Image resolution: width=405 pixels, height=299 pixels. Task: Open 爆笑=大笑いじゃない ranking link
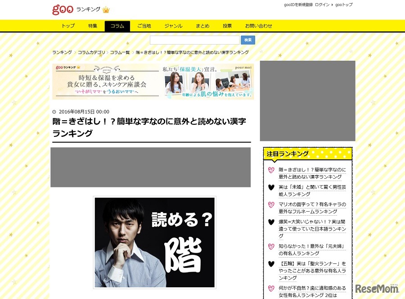click(312, 229)
